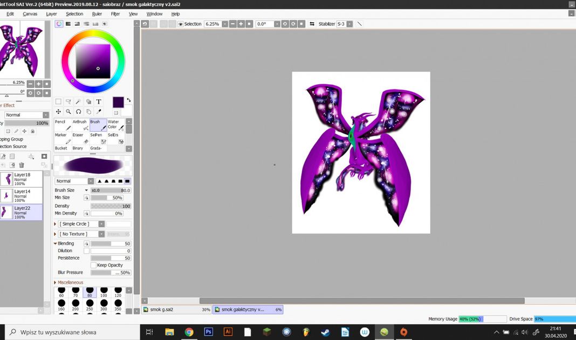Screen dimensions: 576x340
Task: Click the Undo button in the toolbar
Action: (x=145, y=24)
